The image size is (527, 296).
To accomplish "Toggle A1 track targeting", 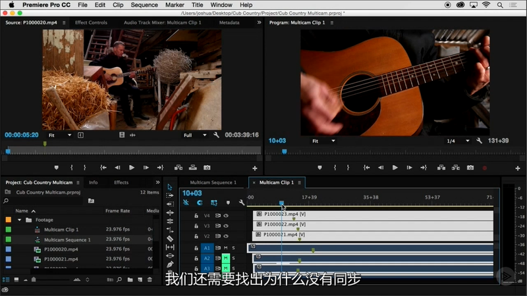I will coord(207,248).
